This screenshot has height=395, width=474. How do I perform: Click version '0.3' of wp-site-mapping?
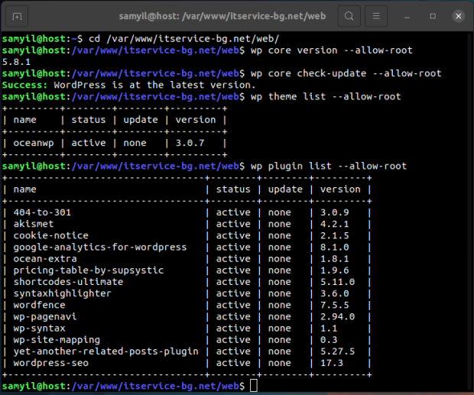(x=329, y=340)
